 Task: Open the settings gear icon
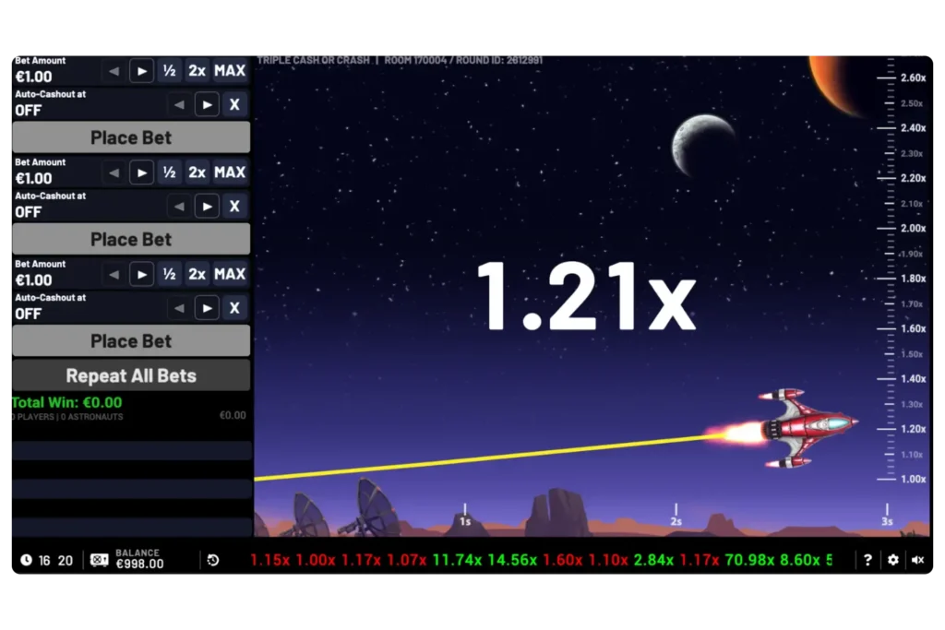click(892, 560)
